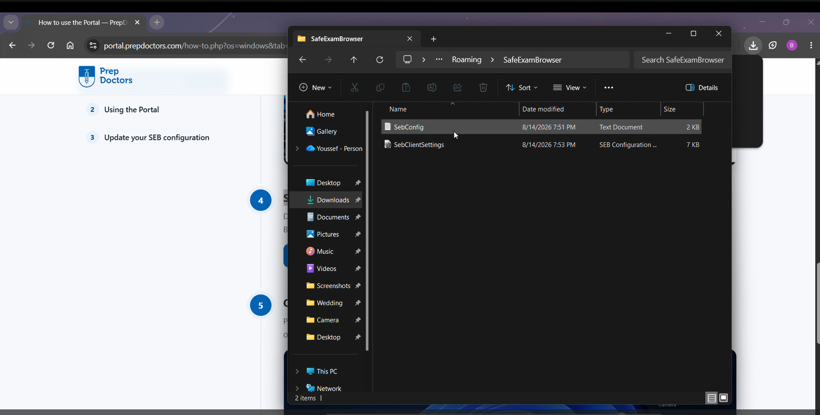
Task: Expand This PC tree node
Action: [297, 371]
